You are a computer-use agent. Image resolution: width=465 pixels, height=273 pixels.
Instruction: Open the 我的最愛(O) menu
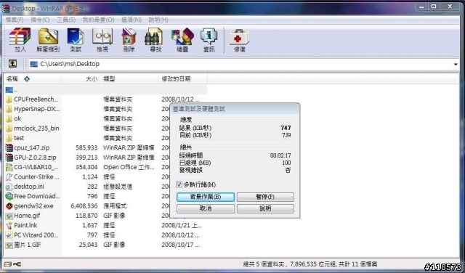(98, 20)
